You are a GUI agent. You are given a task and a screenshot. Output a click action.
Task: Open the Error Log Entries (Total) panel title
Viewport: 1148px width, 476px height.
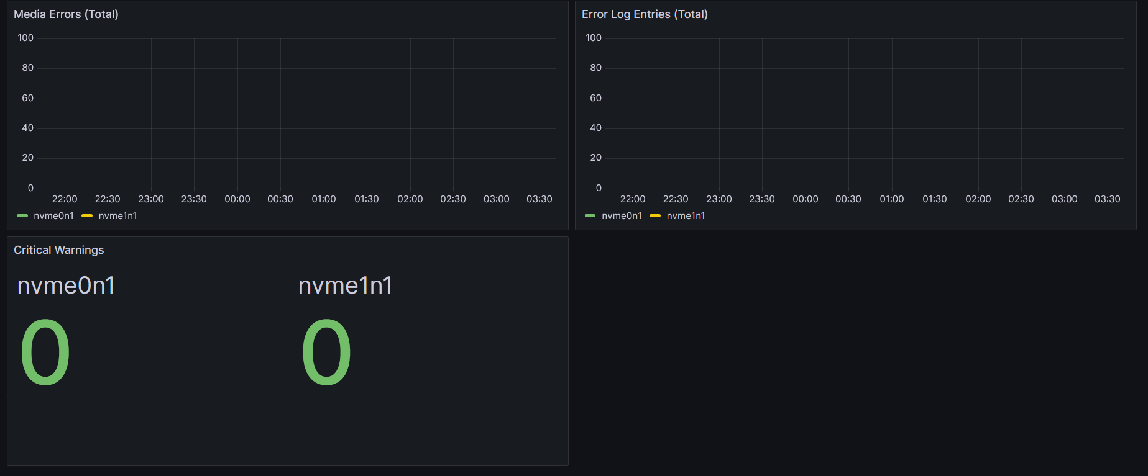[645, 14]
